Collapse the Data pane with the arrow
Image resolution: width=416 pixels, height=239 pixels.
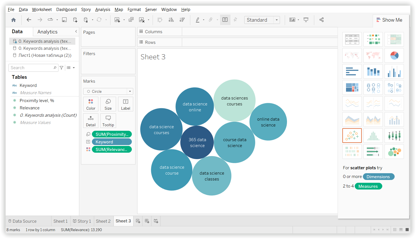[x=76, y=31]
